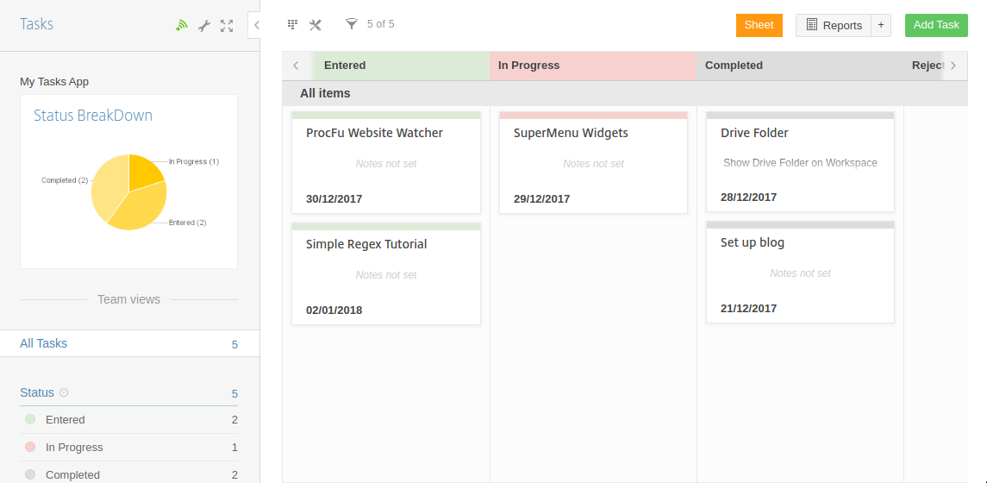This screenshot has height=483, width=987.
Task: Toggle the Entered status filter
Action: tap(65, 420)
